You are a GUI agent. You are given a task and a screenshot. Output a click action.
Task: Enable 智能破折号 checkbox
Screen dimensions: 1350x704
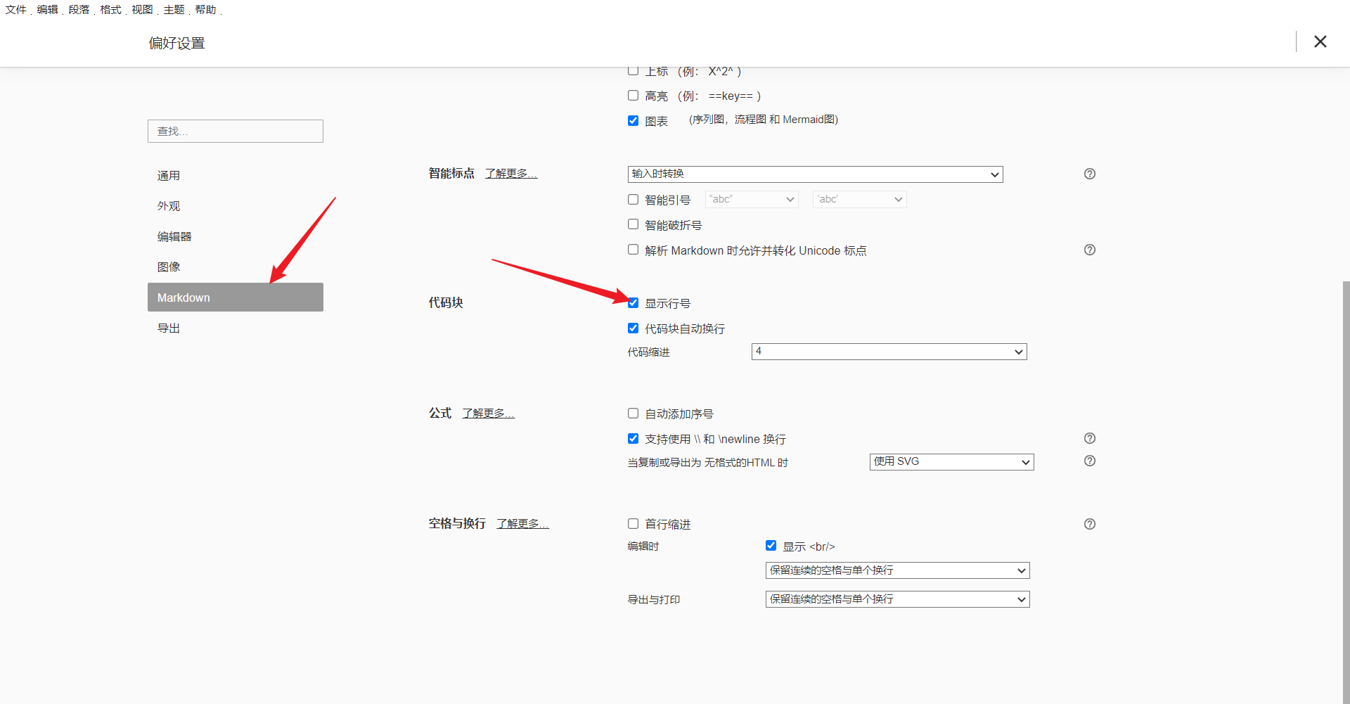click(x=633, y=224)
